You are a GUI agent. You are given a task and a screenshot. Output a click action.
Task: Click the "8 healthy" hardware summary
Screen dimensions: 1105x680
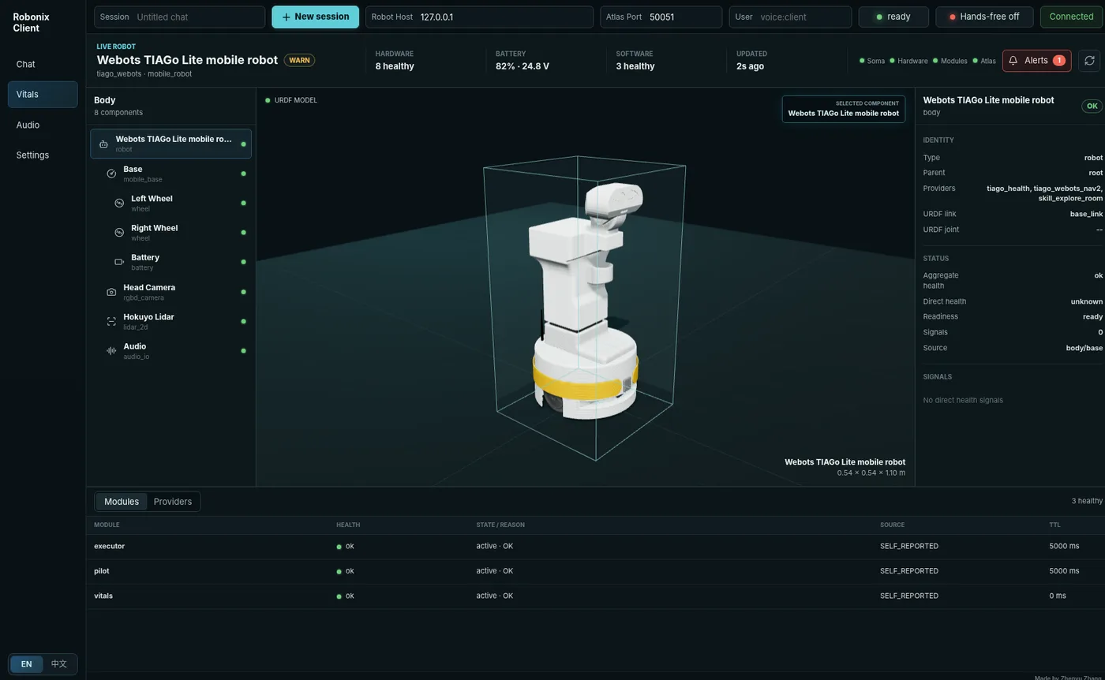pyautogui.click(x=395, y=66)
